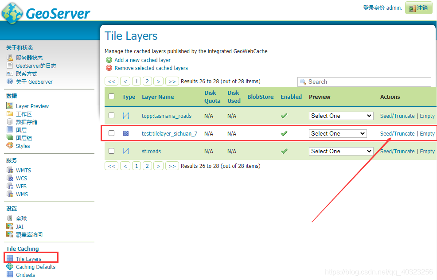
Task: Open Caching Defaults in the sidebar
Action: tap(35, 267)
